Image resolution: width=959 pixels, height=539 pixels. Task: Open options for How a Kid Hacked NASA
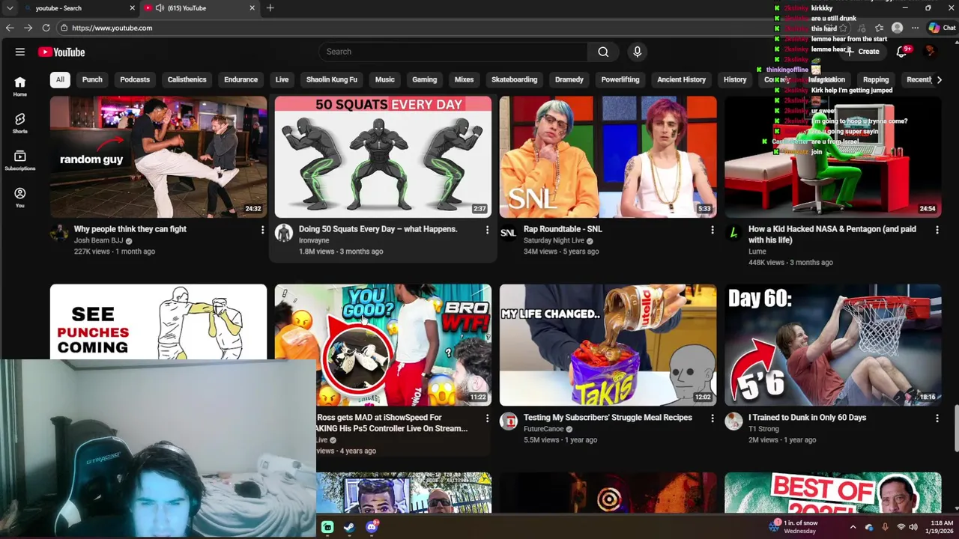(937, 230)
